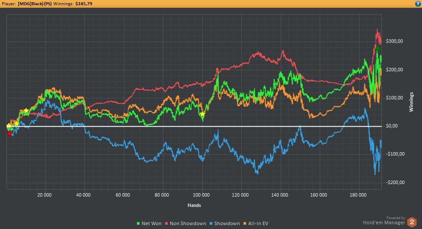Click the orange Hold'em Manager 2 logo badge

pos(412,222)
